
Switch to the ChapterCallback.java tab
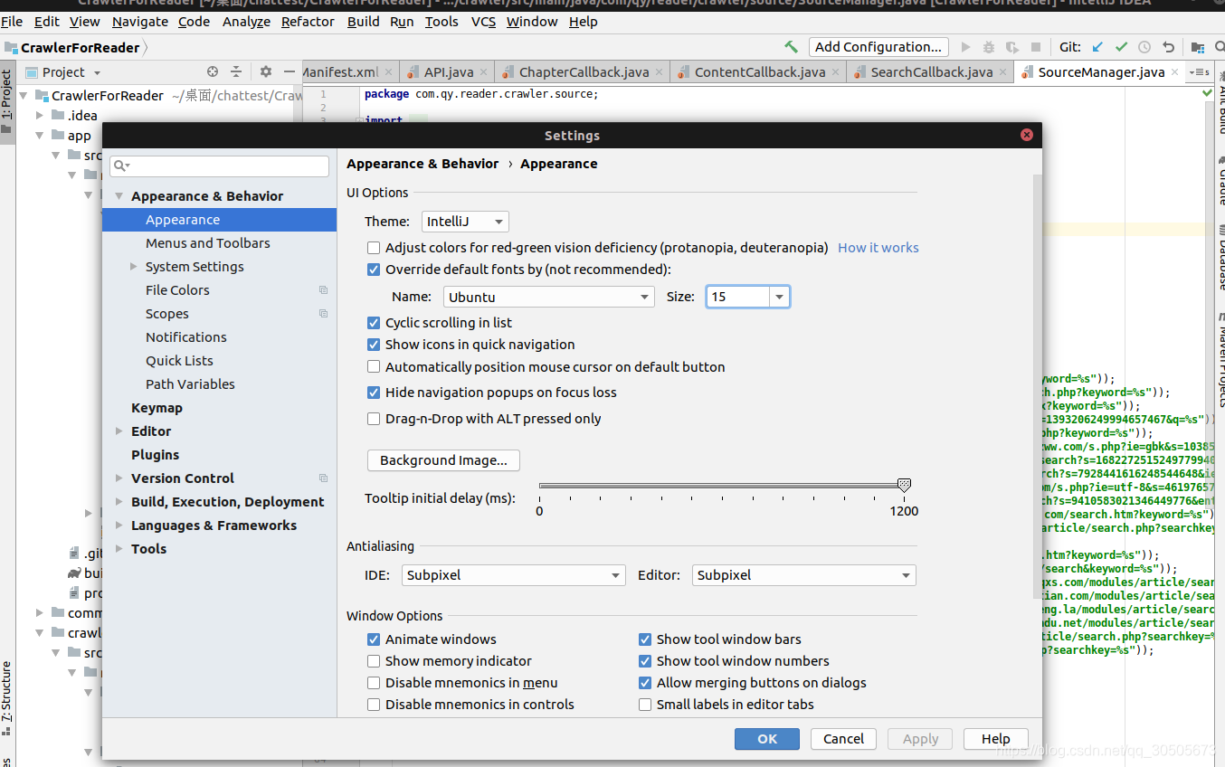click(x=584, y=72)
